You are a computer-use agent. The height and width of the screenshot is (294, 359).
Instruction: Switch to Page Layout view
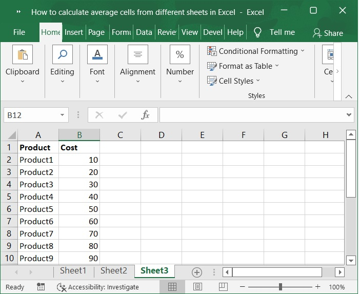pyautogui.click(x=197, y=287)
